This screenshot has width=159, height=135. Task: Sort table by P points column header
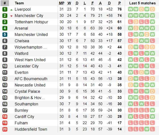(120, 3)
